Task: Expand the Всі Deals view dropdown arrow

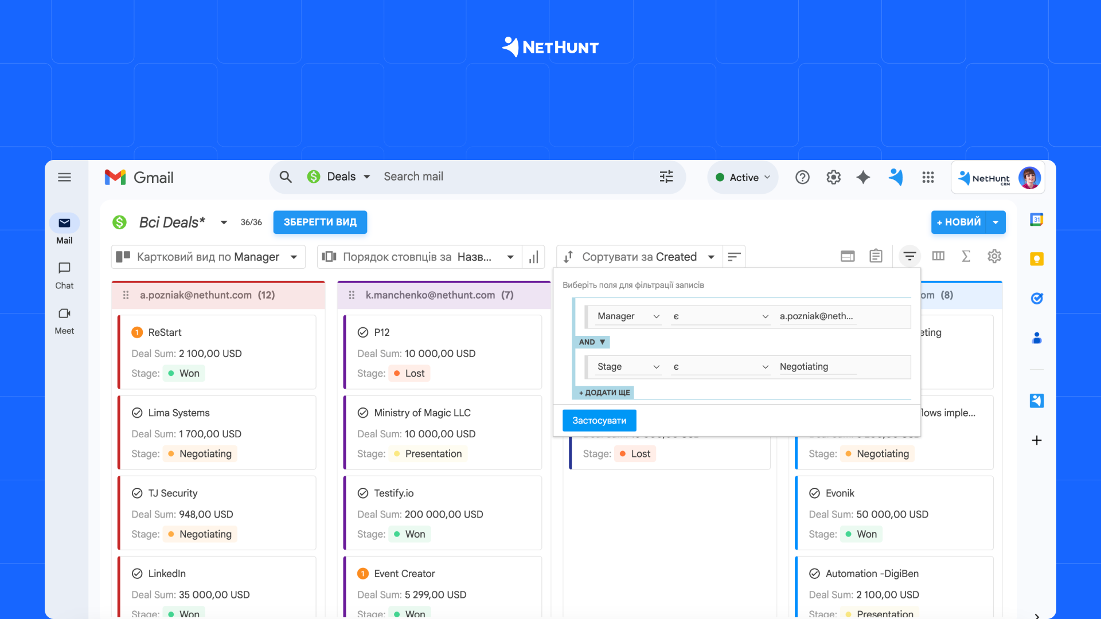Action: pyautogui.click(x=224, y=222)
